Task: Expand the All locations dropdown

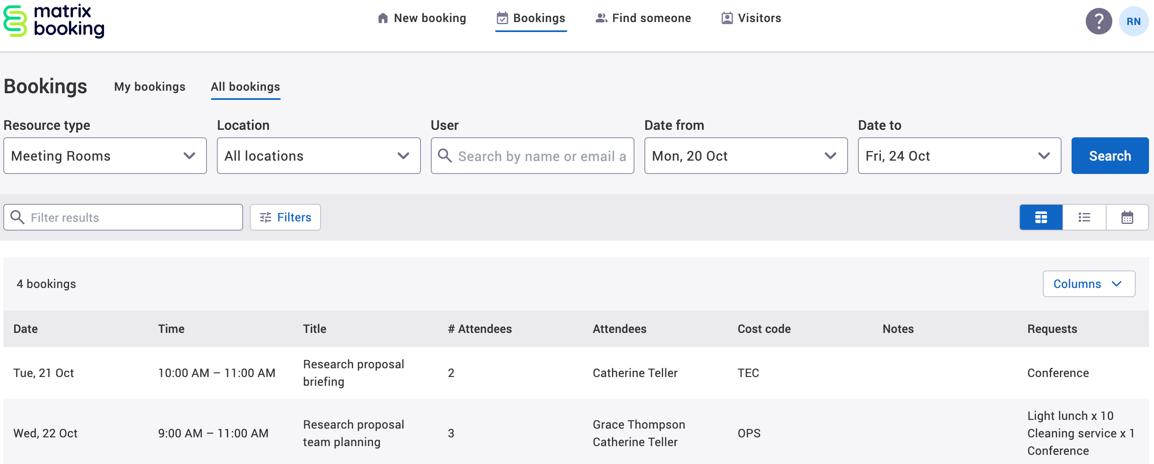Action: pyautogui.click(x=318, y=156)
